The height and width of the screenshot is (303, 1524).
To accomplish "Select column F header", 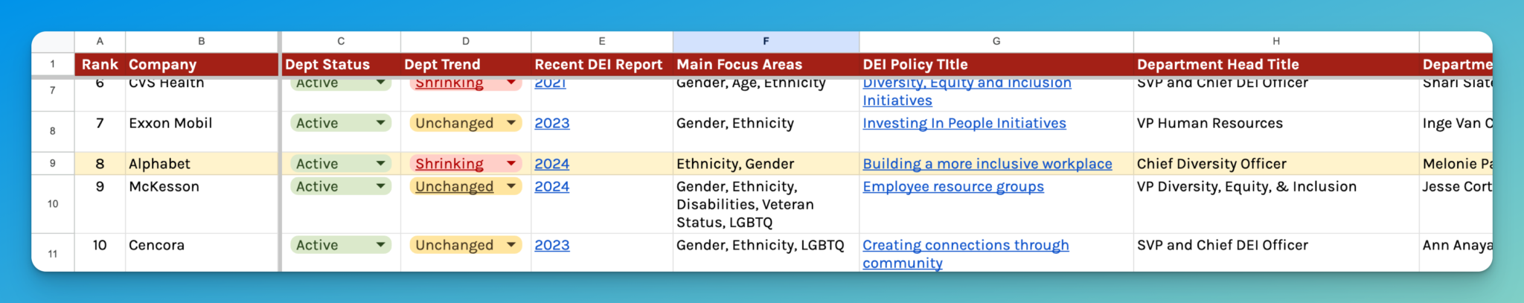I will 766,42.
